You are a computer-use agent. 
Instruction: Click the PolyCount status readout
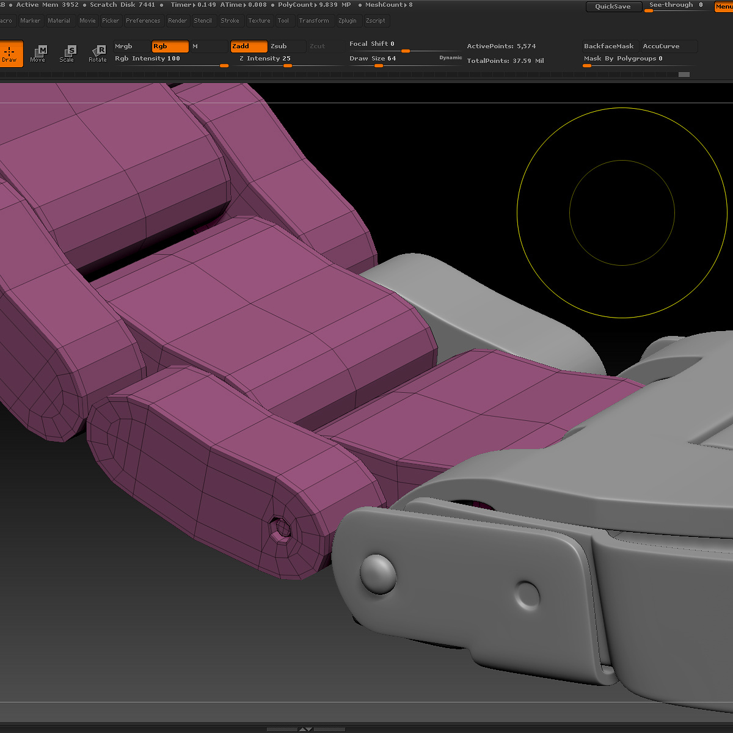click(315, 5)
